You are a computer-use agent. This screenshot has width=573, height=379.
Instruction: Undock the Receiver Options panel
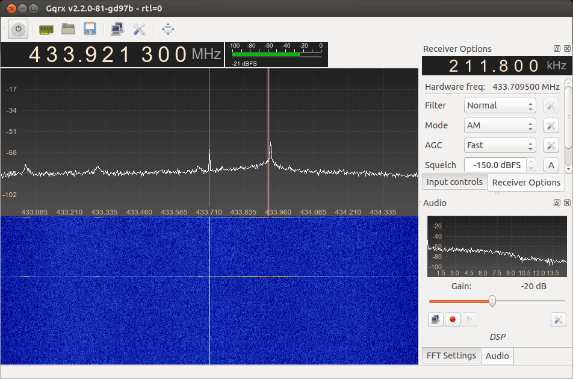(557, 49)
